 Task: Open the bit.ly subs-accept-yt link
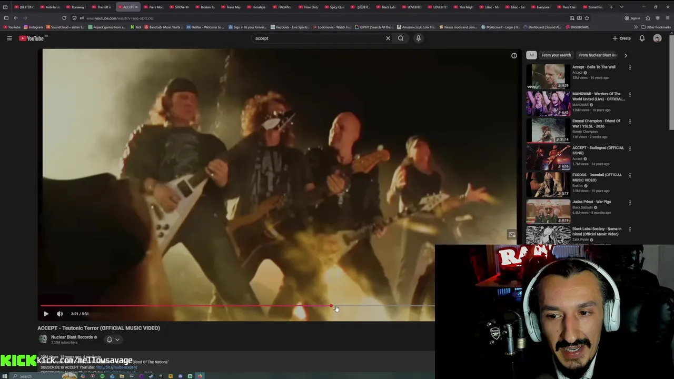click(116, 367)
